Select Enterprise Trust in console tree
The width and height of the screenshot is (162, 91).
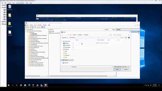click(33, 37)
